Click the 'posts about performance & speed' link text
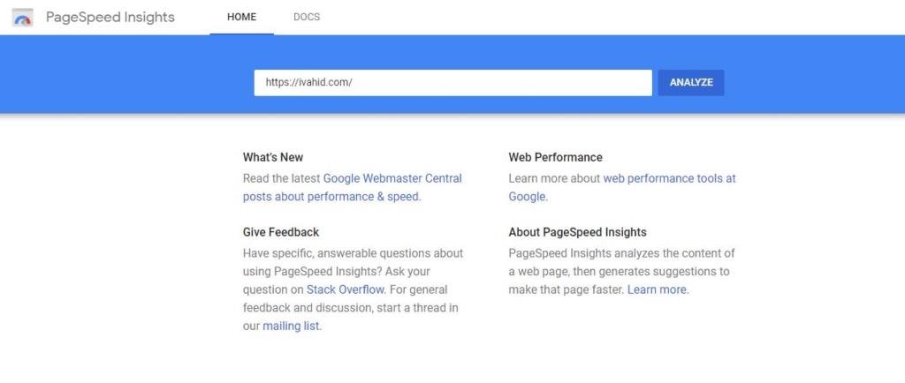905x383 pixels. coord(331,197)
